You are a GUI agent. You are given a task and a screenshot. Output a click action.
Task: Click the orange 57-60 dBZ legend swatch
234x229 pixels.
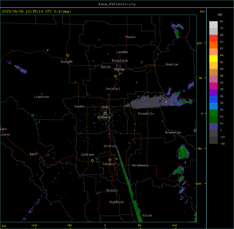point(213,45)
